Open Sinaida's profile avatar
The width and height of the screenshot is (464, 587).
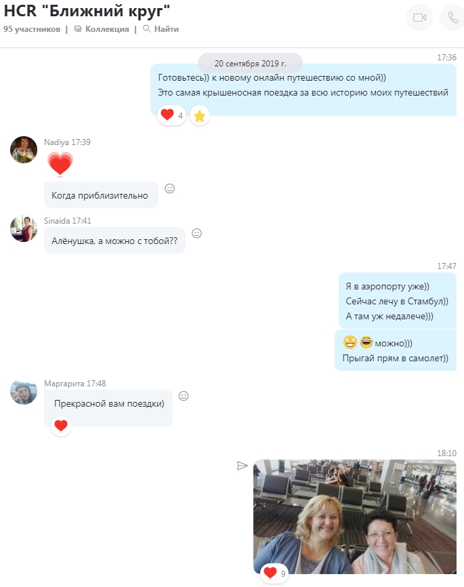tap(24, 228)
